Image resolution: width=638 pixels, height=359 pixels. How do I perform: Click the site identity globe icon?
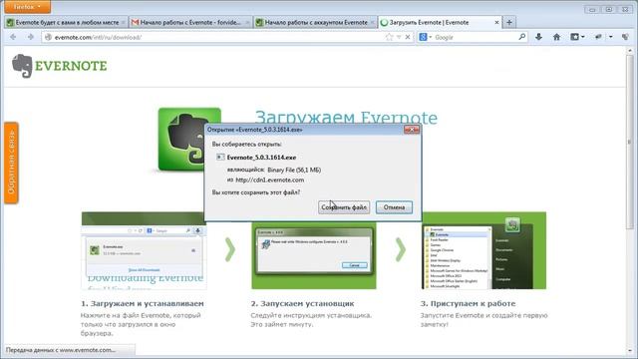click(x=48, y=37)
